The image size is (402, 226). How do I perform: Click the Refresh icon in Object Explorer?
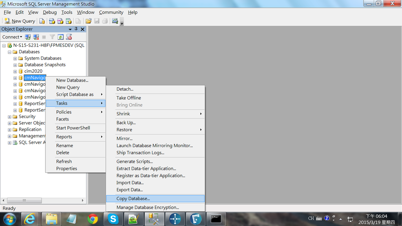tap(60, 37)
